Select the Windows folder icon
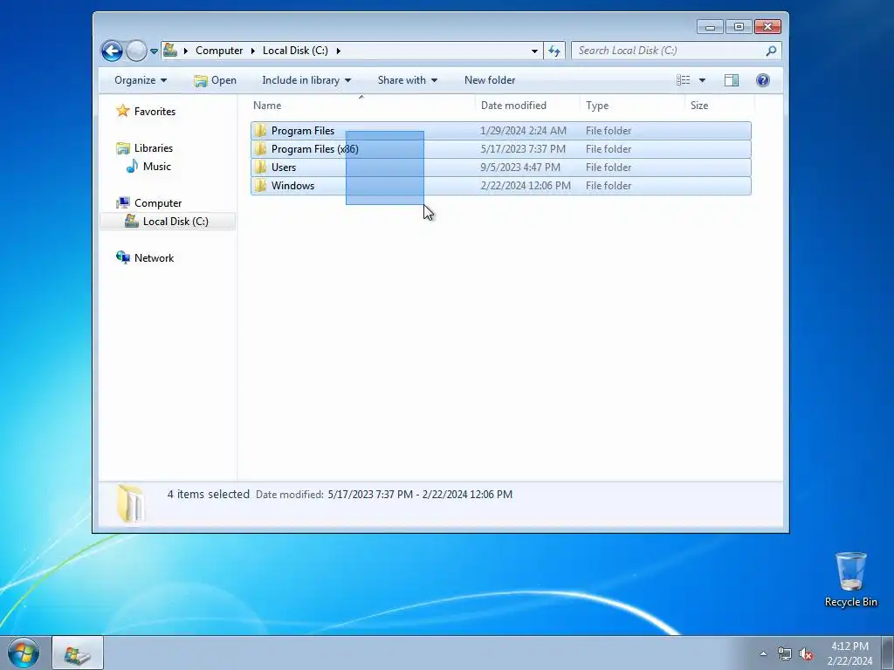 pyautogui.click(x=260, y=185)
